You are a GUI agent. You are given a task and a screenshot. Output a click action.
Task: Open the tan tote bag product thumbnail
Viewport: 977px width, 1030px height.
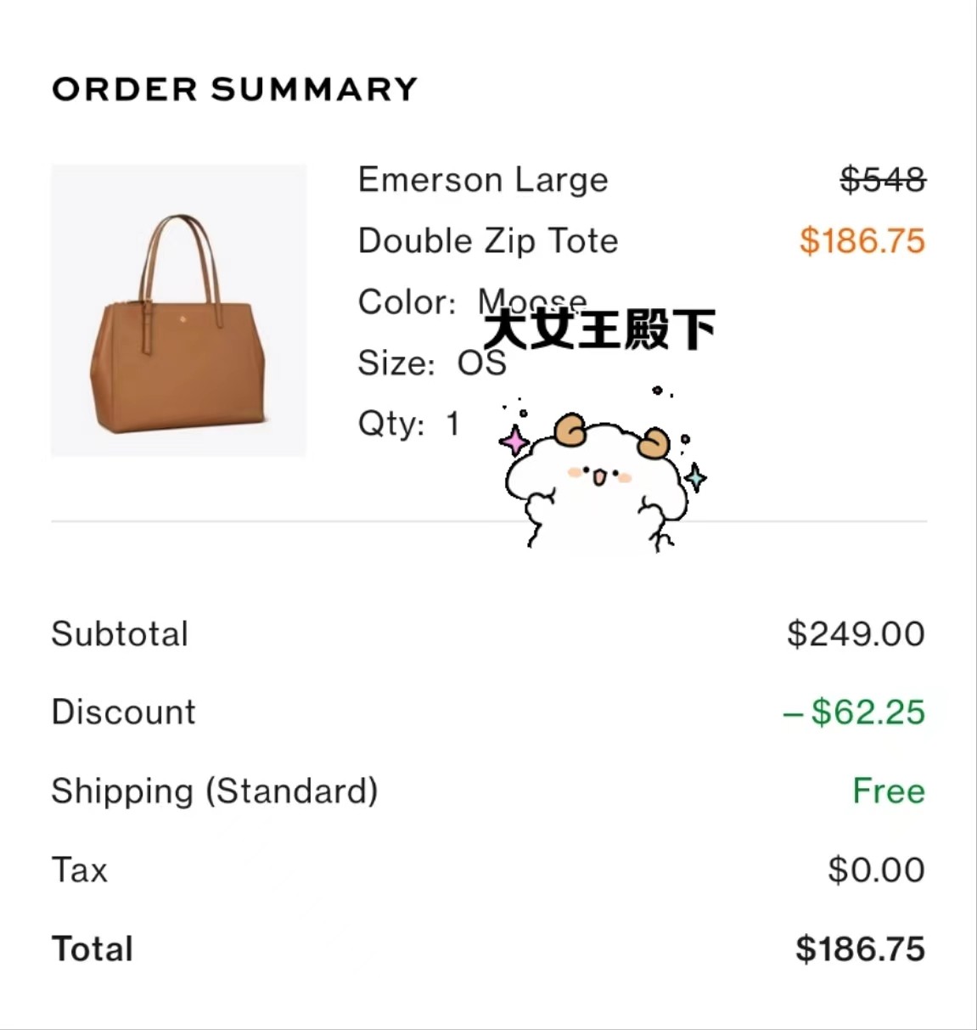click(x=178, y=310)
